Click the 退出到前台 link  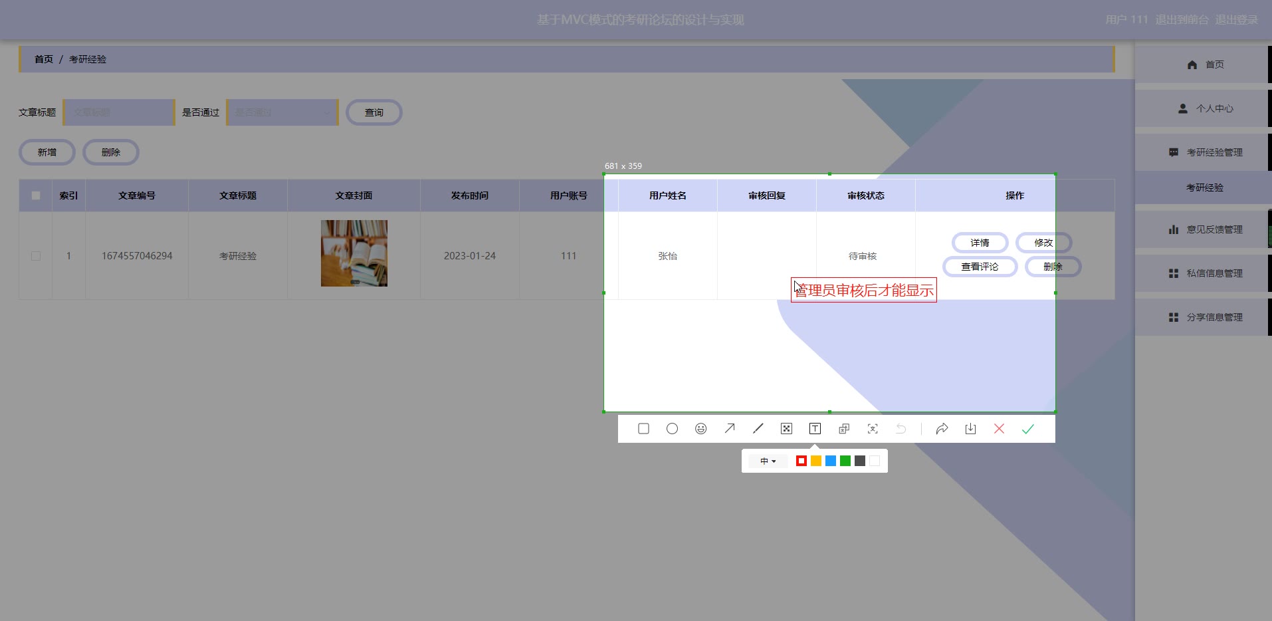(1182, 20)
